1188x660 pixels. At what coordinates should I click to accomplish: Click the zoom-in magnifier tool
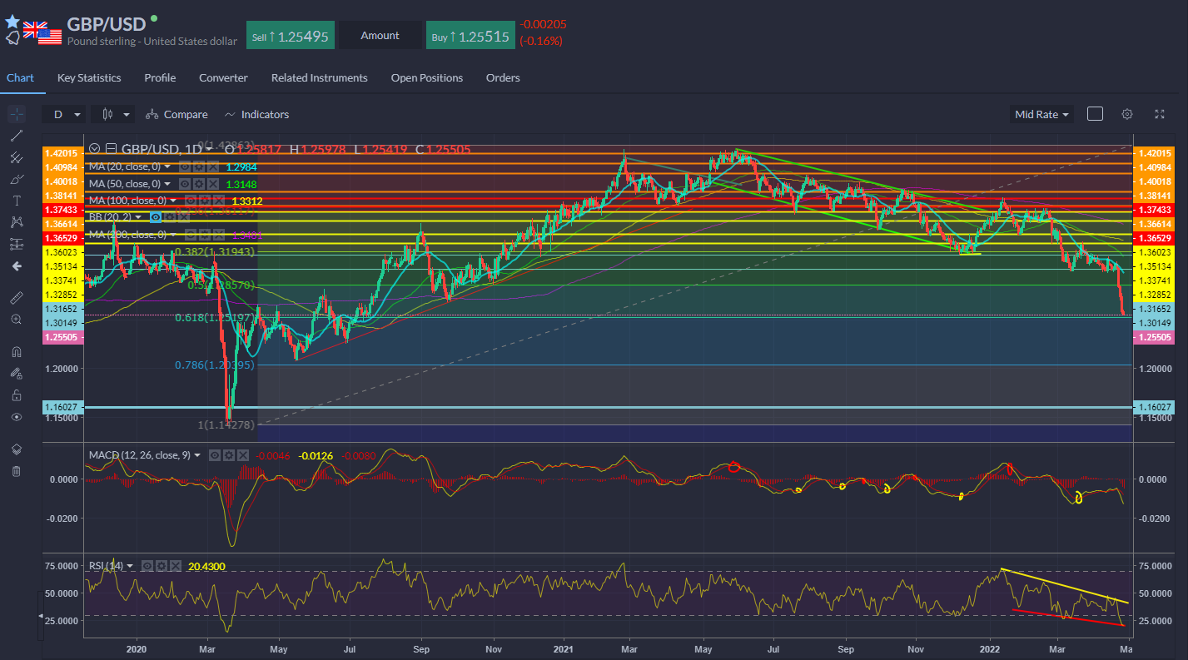pos(16,319)
